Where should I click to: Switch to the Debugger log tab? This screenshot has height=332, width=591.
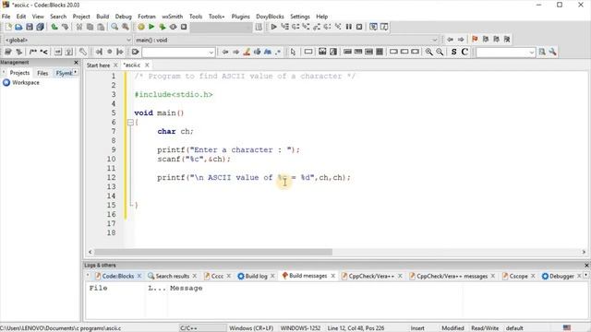click(561, 276)
